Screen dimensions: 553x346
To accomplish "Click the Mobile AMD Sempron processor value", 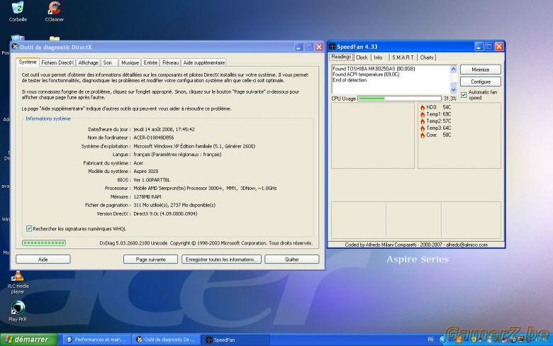I will coord(205,189).
